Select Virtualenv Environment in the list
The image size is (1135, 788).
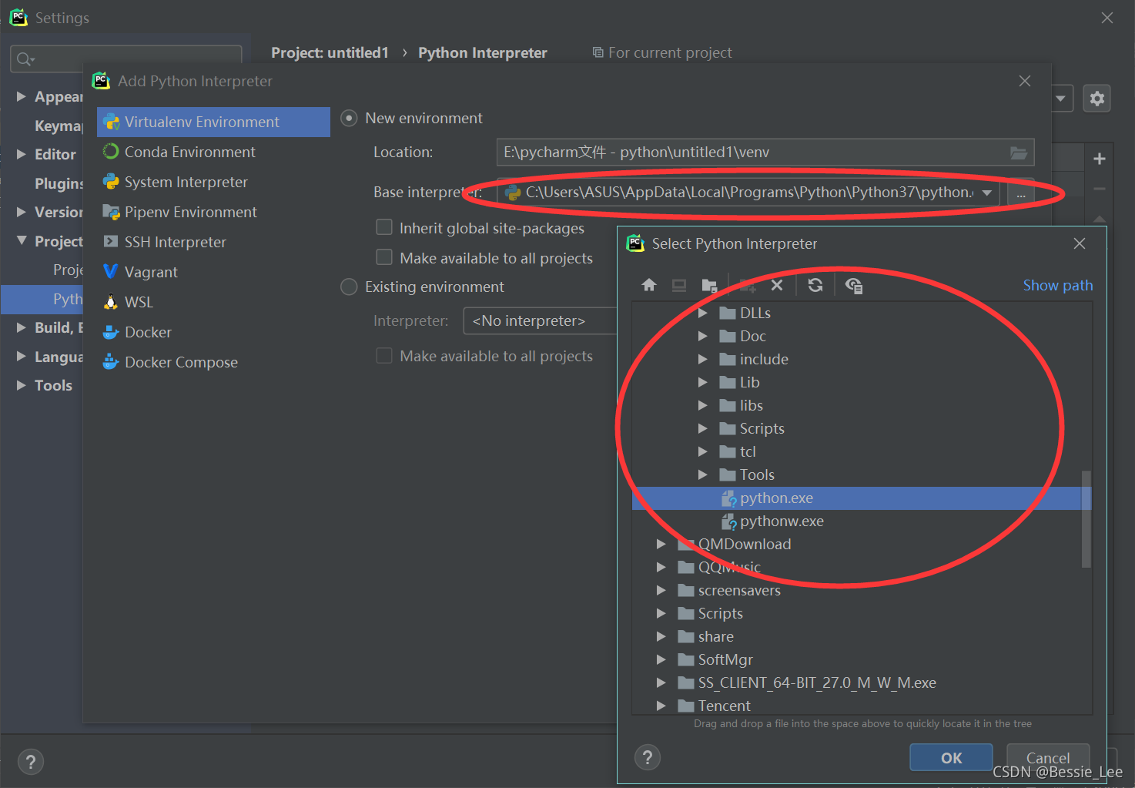click(213, 122)
